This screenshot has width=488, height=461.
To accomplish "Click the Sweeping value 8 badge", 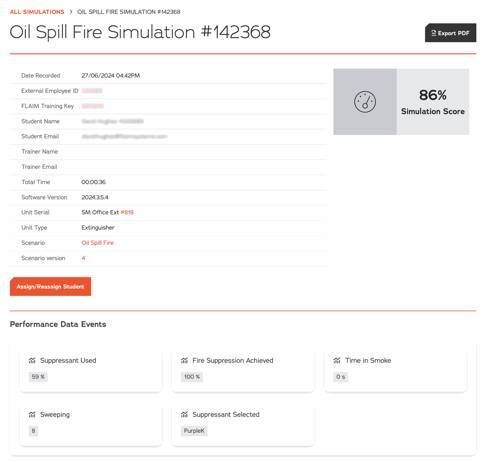I will [33, 431].
